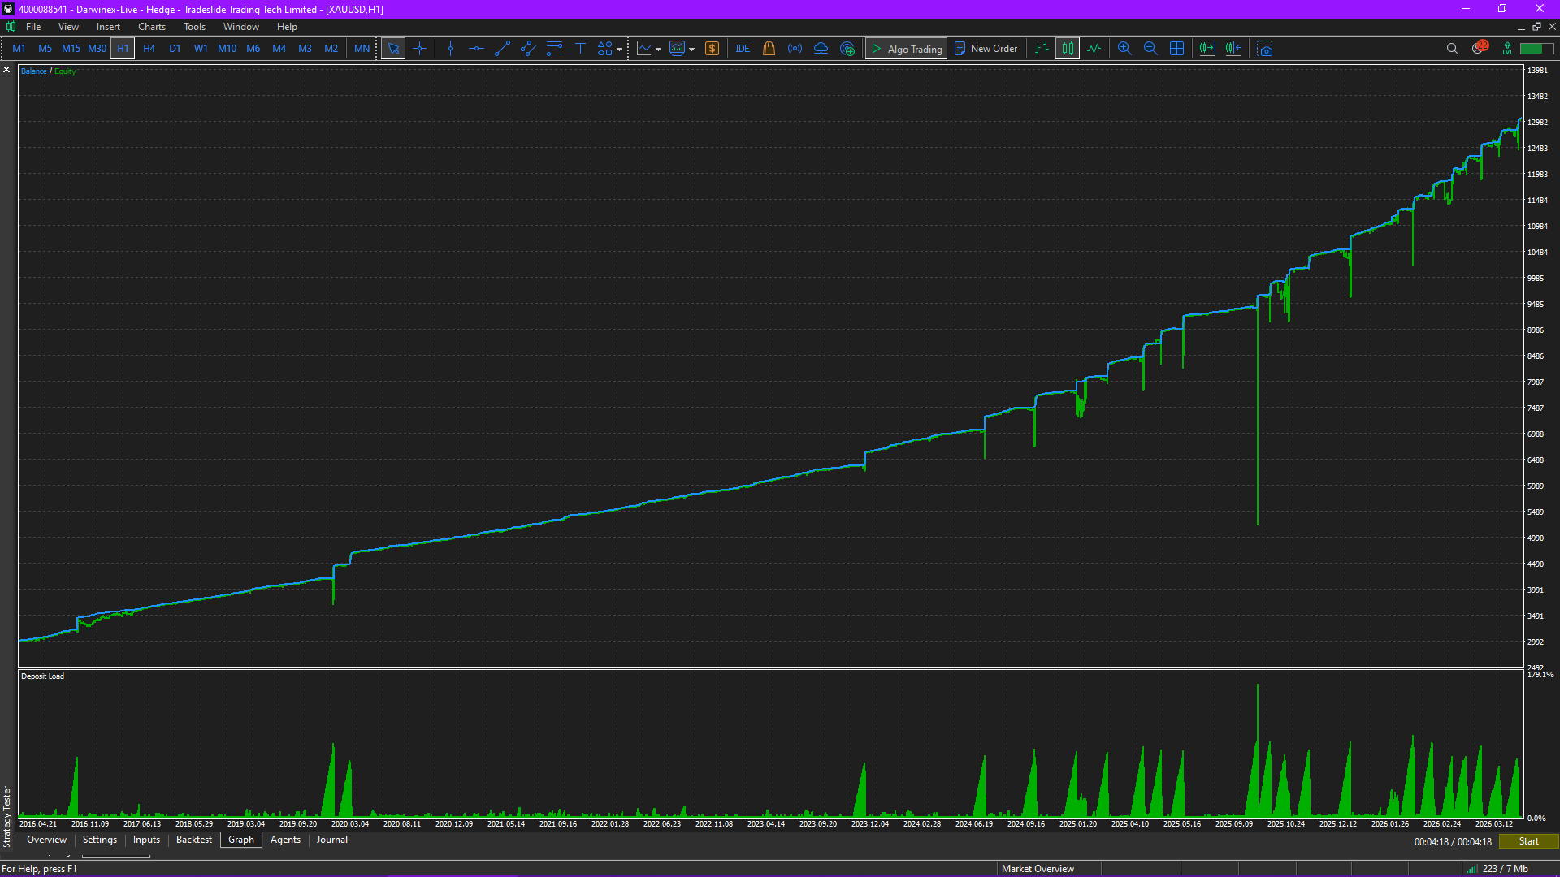Switch chart to candlestick mode
This screenshot has height=877, width=1560.
click(x=1068, y=49)
